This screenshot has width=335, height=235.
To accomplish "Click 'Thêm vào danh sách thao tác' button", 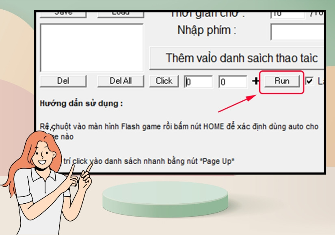I will [236, 58].
